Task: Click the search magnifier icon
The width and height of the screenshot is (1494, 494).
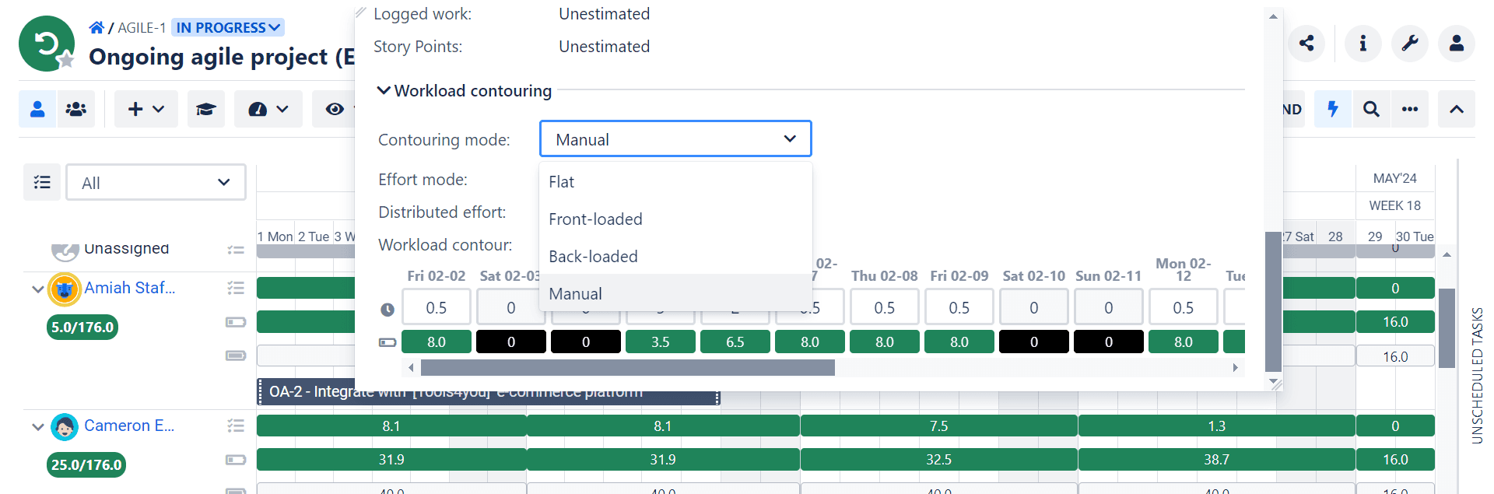Action: (x=1371, y=109)
